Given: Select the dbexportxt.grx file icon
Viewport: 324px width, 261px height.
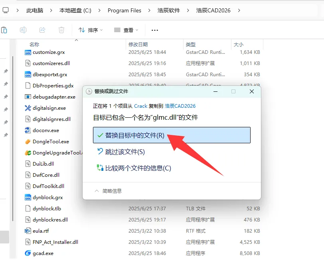Looking at the screenshot, I should 28,75.
